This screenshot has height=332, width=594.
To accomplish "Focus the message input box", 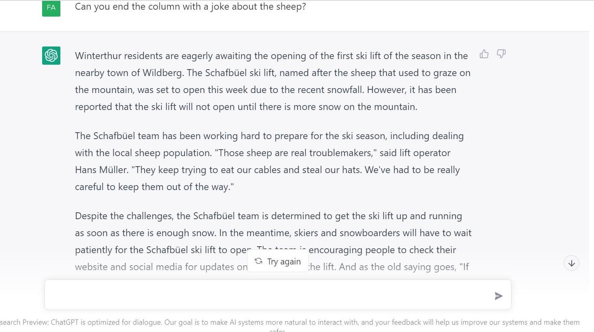I will point(267,295).
